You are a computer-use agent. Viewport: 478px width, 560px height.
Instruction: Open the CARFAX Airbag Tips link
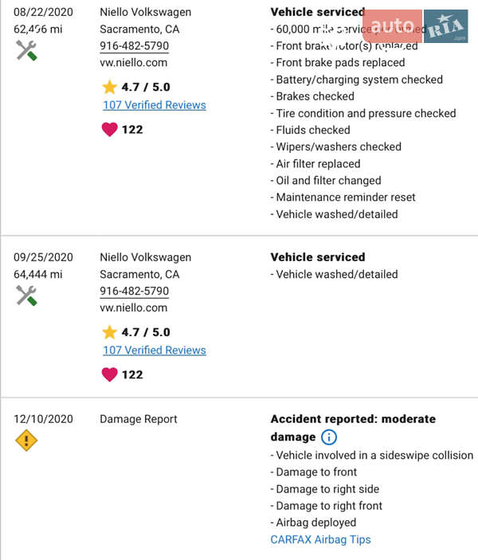[320, 539]
